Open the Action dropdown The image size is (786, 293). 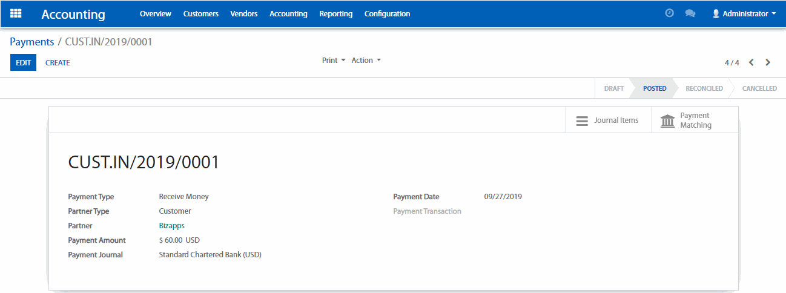(366, 61)
